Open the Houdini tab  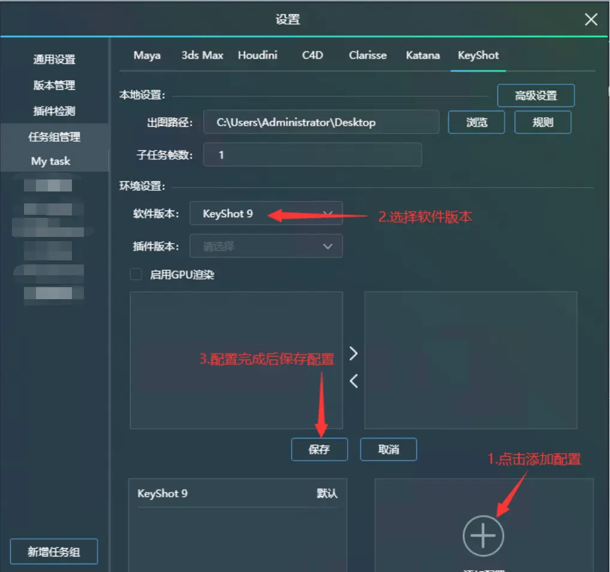[258, 56]
